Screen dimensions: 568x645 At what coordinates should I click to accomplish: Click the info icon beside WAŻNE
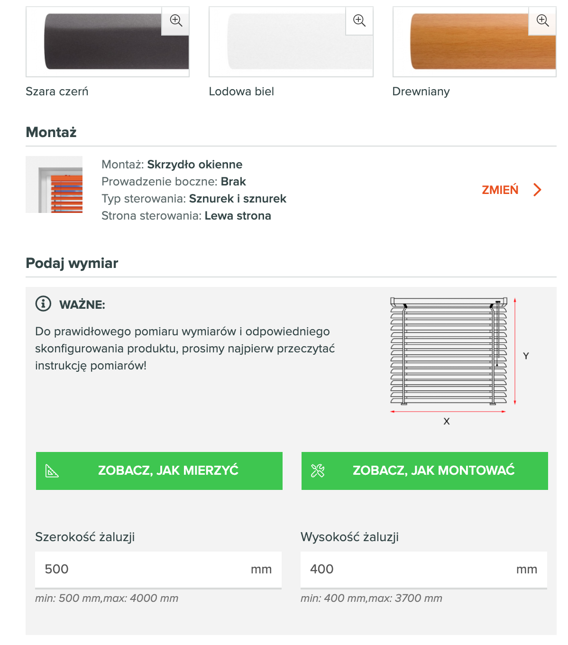point(43,304)
